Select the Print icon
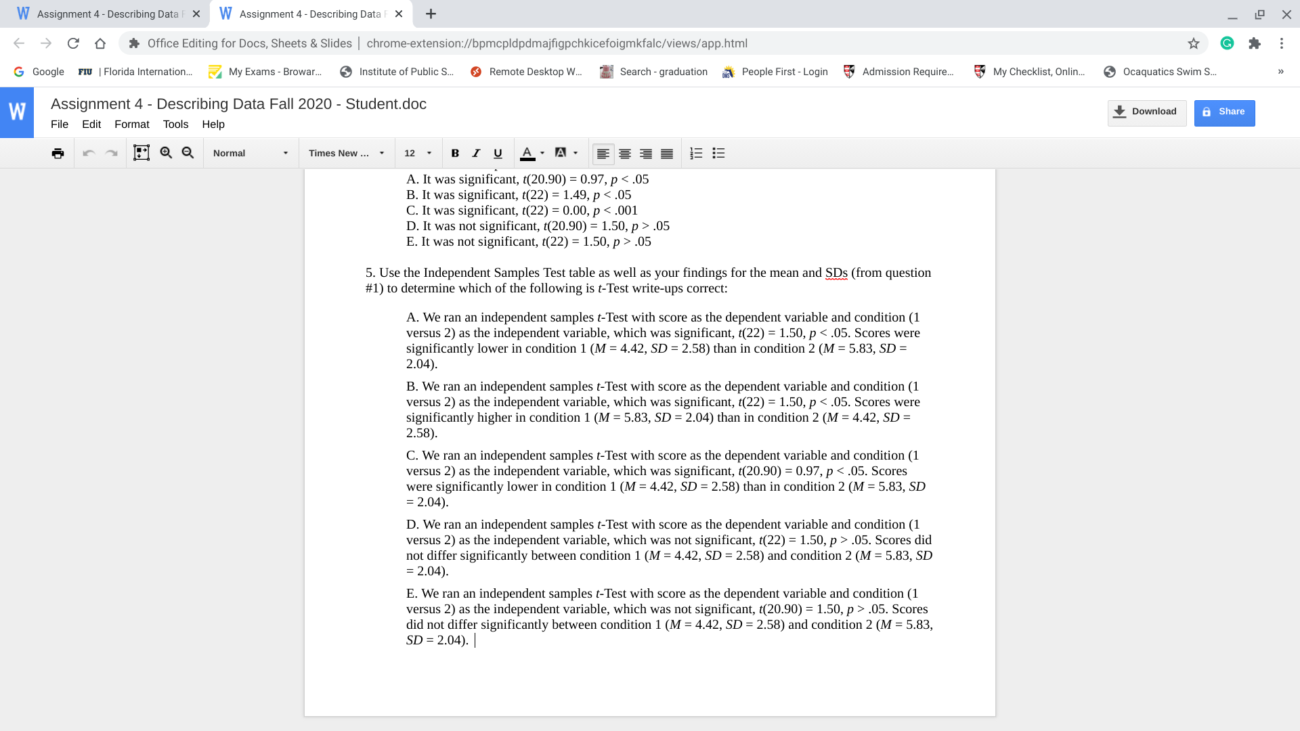The height and width of the screenshot is (731, 1300). coord(58,153)
